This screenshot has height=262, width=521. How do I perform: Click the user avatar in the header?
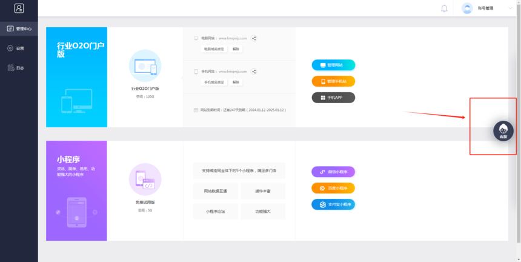click(x=467, y=8)
